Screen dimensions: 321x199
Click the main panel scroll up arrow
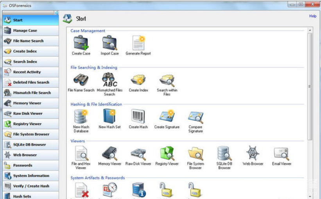pyautogui.click(x=310, y=30)
